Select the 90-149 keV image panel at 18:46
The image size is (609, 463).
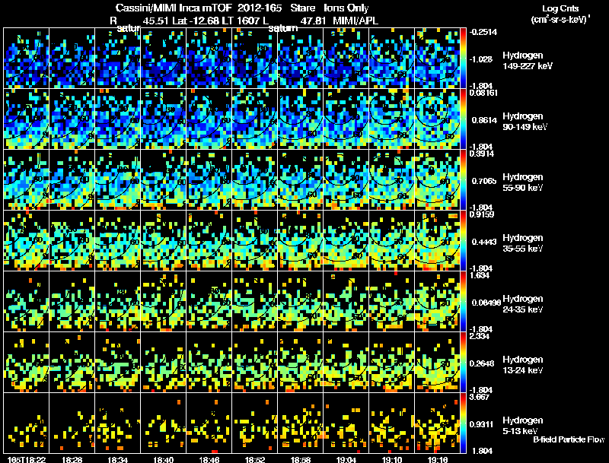(x=209, y=119)
